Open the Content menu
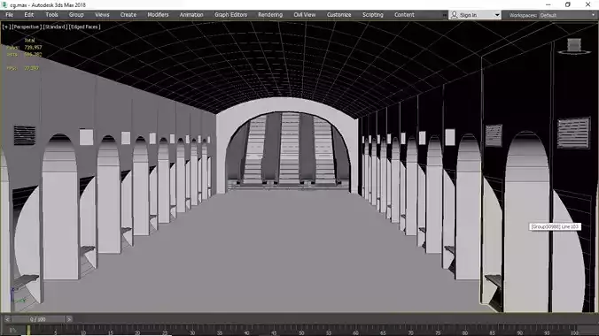The image size is (599, 336). point(404,15)
